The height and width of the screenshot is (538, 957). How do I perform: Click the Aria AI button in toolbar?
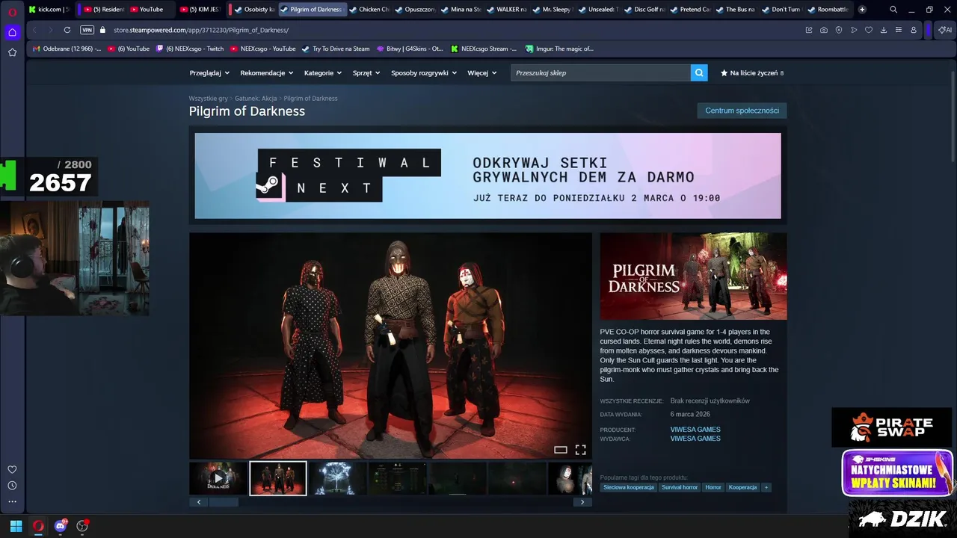coord(945,30)
